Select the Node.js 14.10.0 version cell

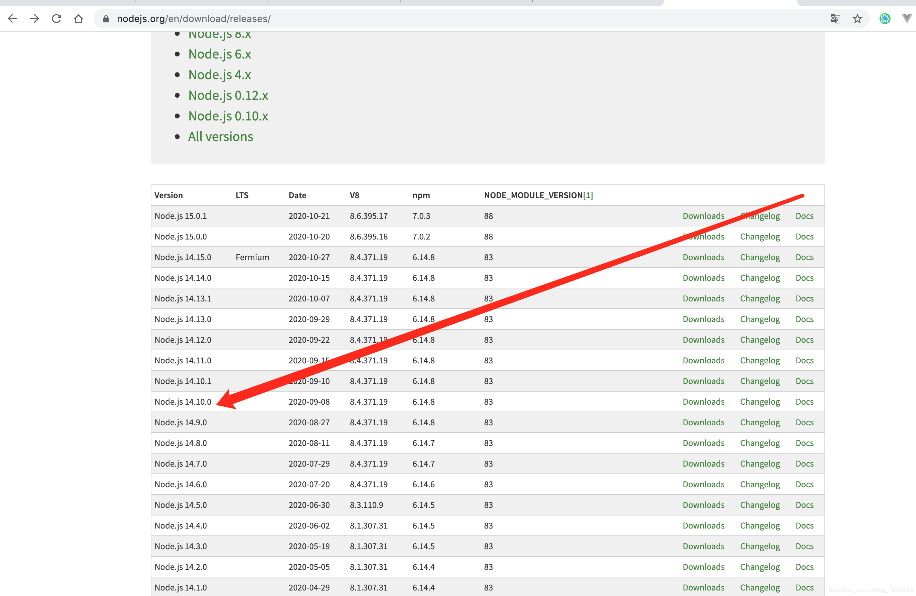click(183, 402)
